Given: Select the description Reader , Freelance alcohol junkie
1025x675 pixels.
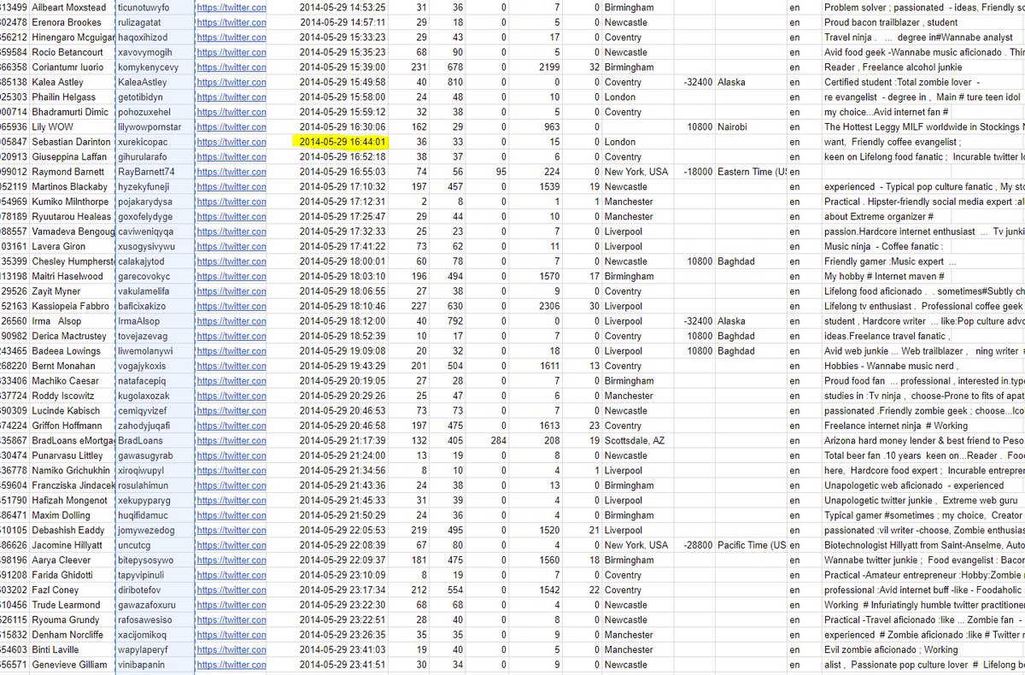Looking at the screenshot, I should tap(893, 67).
